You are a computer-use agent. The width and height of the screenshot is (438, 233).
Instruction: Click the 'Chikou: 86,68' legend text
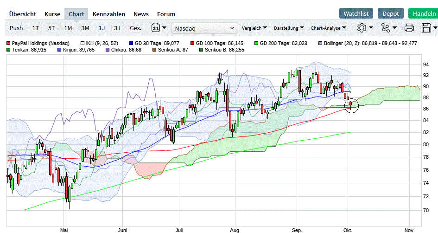(x=126, y=50)
